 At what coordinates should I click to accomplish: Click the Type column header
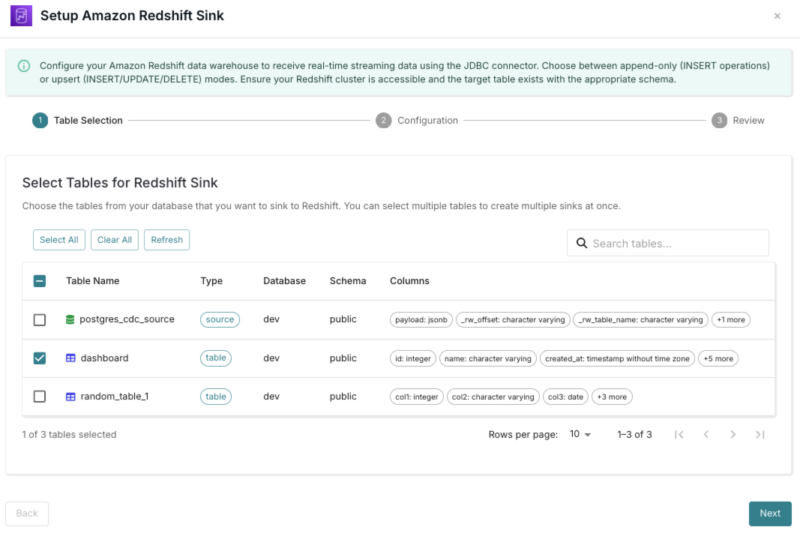point(211,281)
